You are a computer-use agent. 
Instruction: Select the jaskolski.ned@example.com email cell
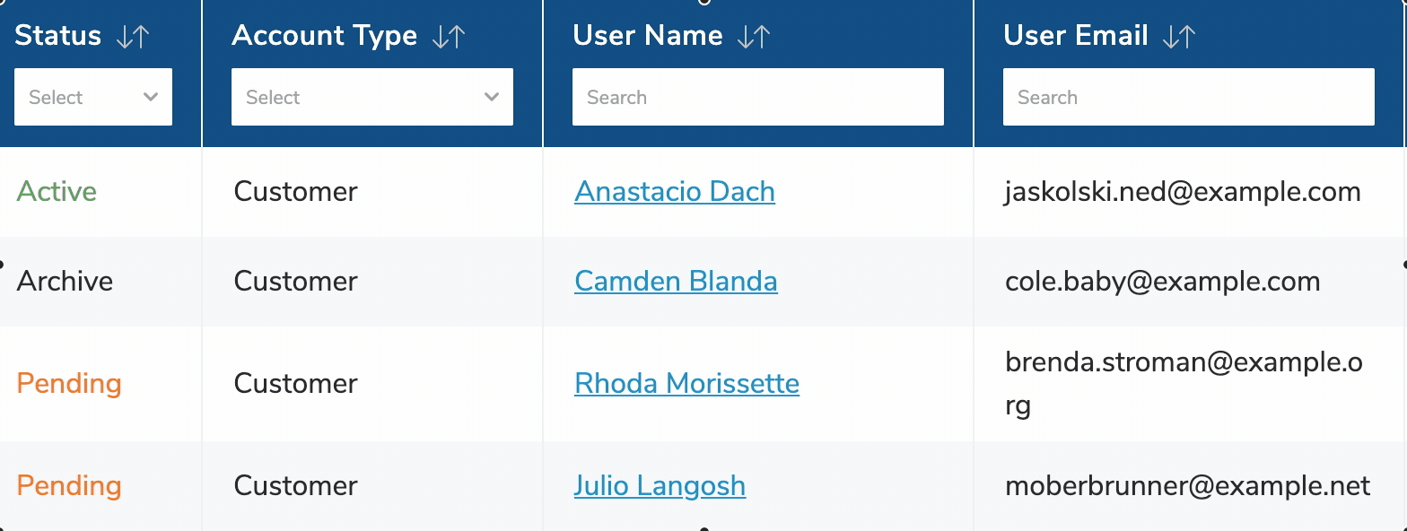coord(1183,191)
